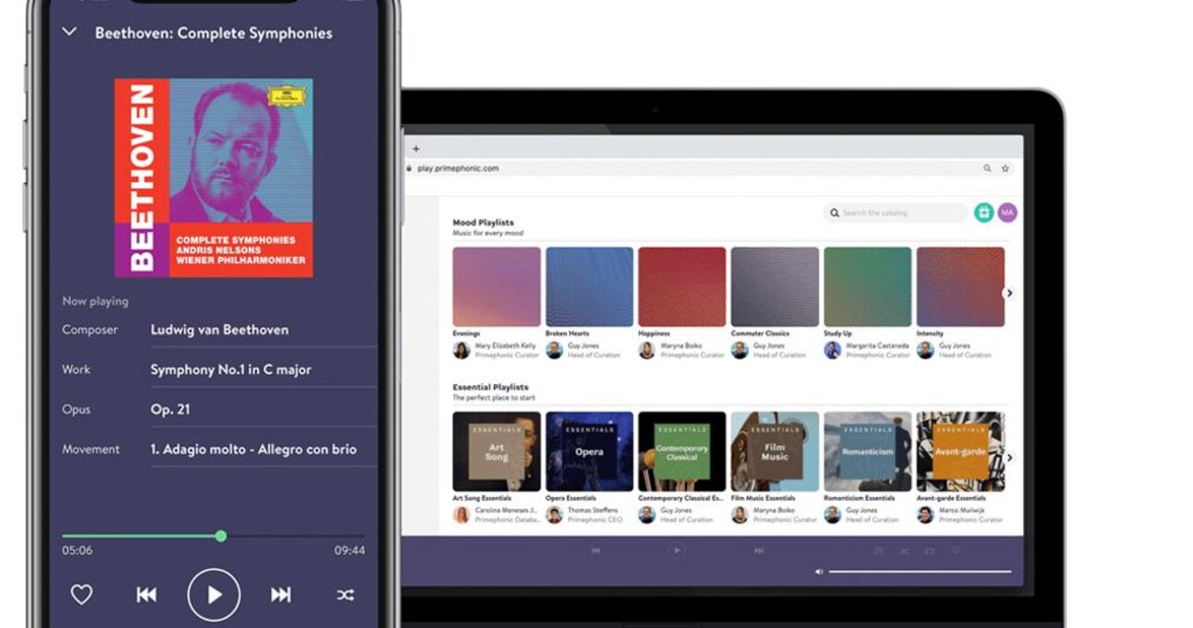
Task: Open a new browser tab with the plus icon
Action: [415, 148]
